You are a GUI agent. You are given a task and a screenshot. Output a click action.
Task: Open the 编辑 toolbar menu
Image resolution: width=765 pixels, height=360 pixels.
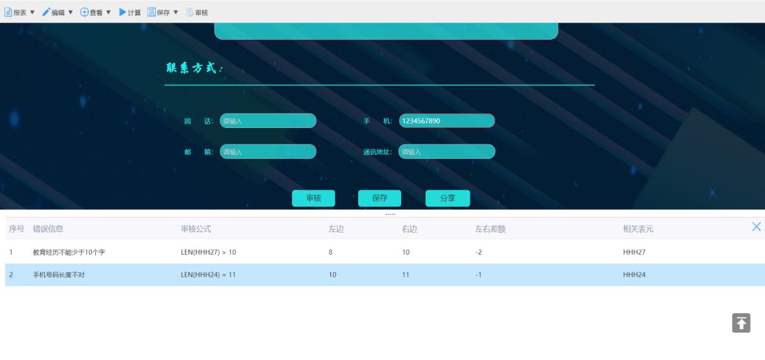tap(58, 13)
